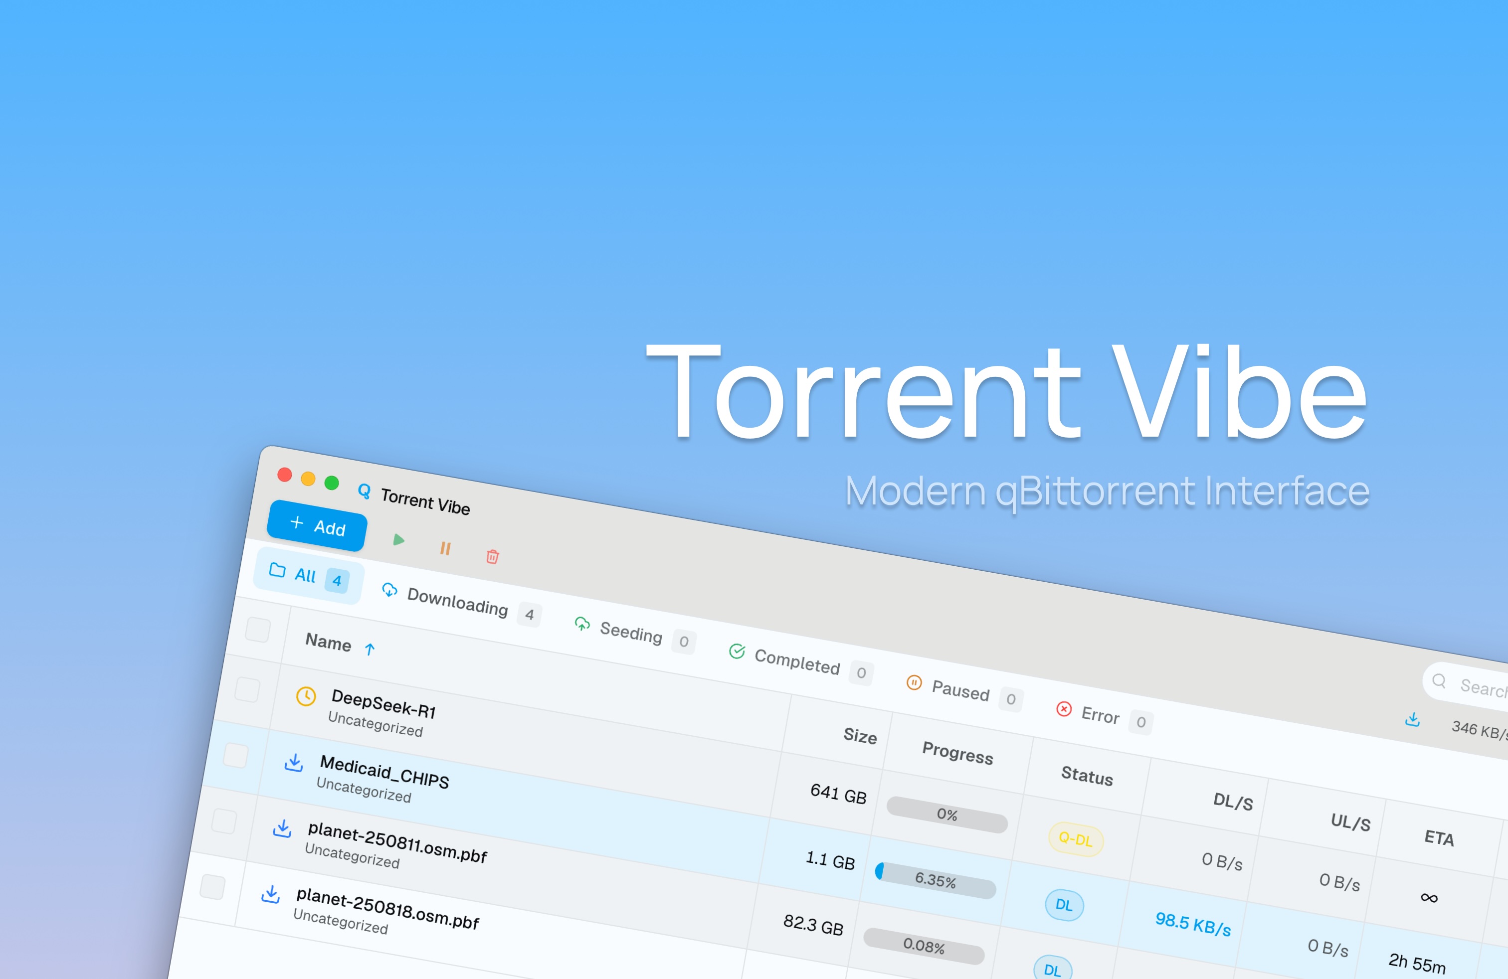The height and width of the screenshot is (979, 1508).
Task: Sort by the Progress column header
Action: 958,753
